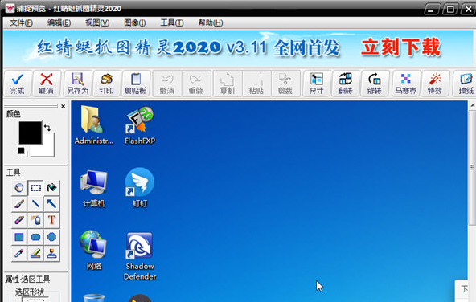This screenshot has width=476, height=302.
Task: Open the 图像(I) menu
Action: pos(135,22)
